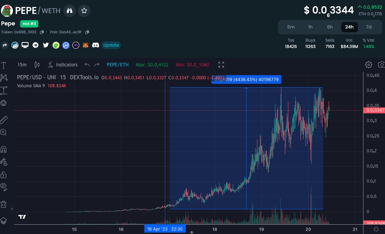
Task: Open the CoinGecko green gecko icon
Action: tap(56, 45)
